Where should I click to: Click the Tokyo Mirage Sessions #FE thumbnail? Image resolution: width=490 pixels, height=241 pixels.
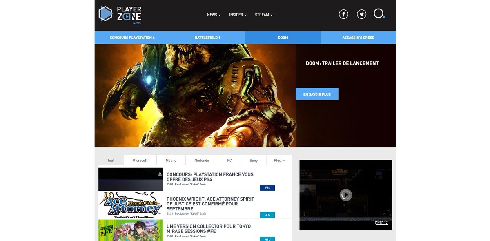click(x=131, y=230)
